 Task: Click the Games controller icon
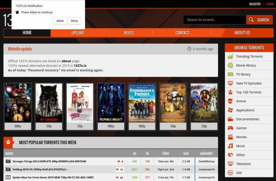coord(230,128)
